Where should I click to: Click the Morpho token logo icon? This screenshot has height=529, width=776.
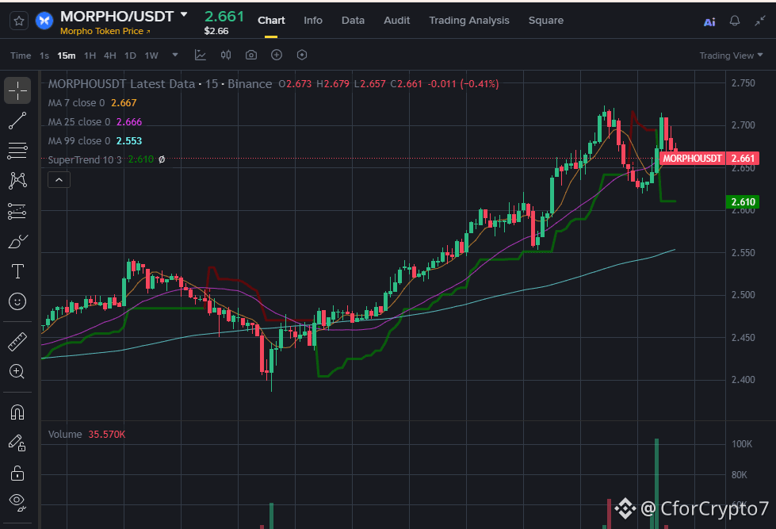point(44,21)
